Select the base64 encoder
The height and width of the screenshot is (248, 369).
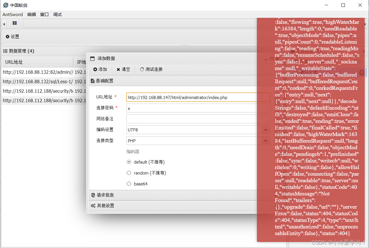[x=129, y=184]
